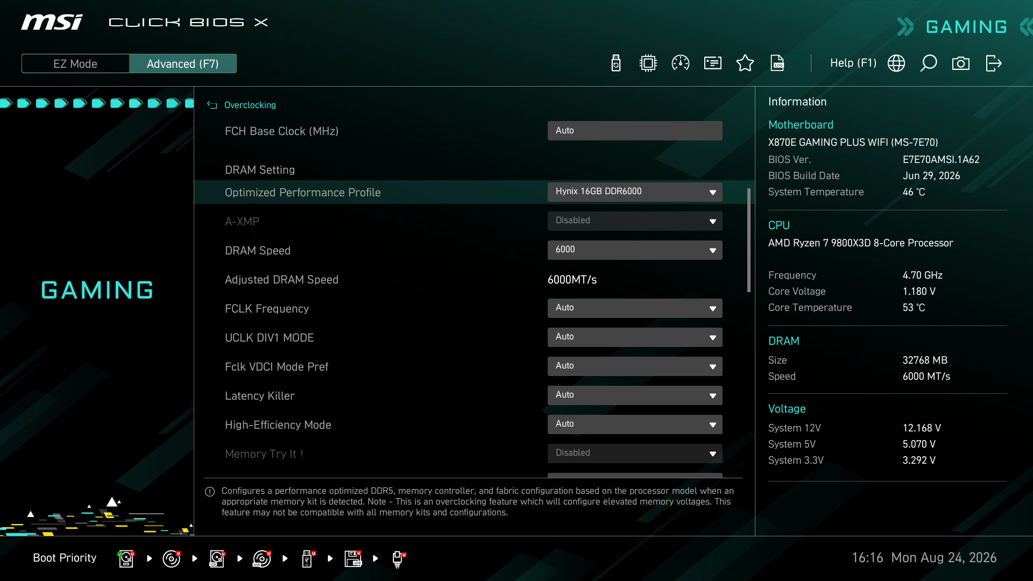1033x581 pixels.
Task: Click the System Temperature value 46 °C
Action: point(914,192)
